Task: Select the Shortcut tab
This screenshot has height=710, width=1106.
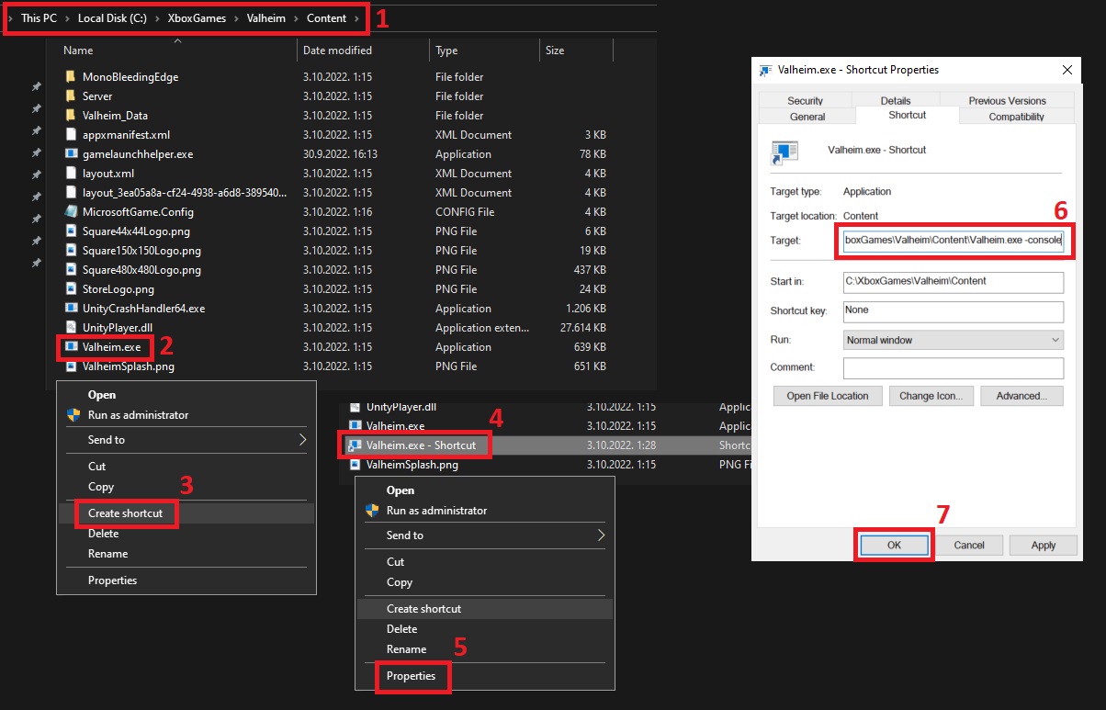Action: 907,115
